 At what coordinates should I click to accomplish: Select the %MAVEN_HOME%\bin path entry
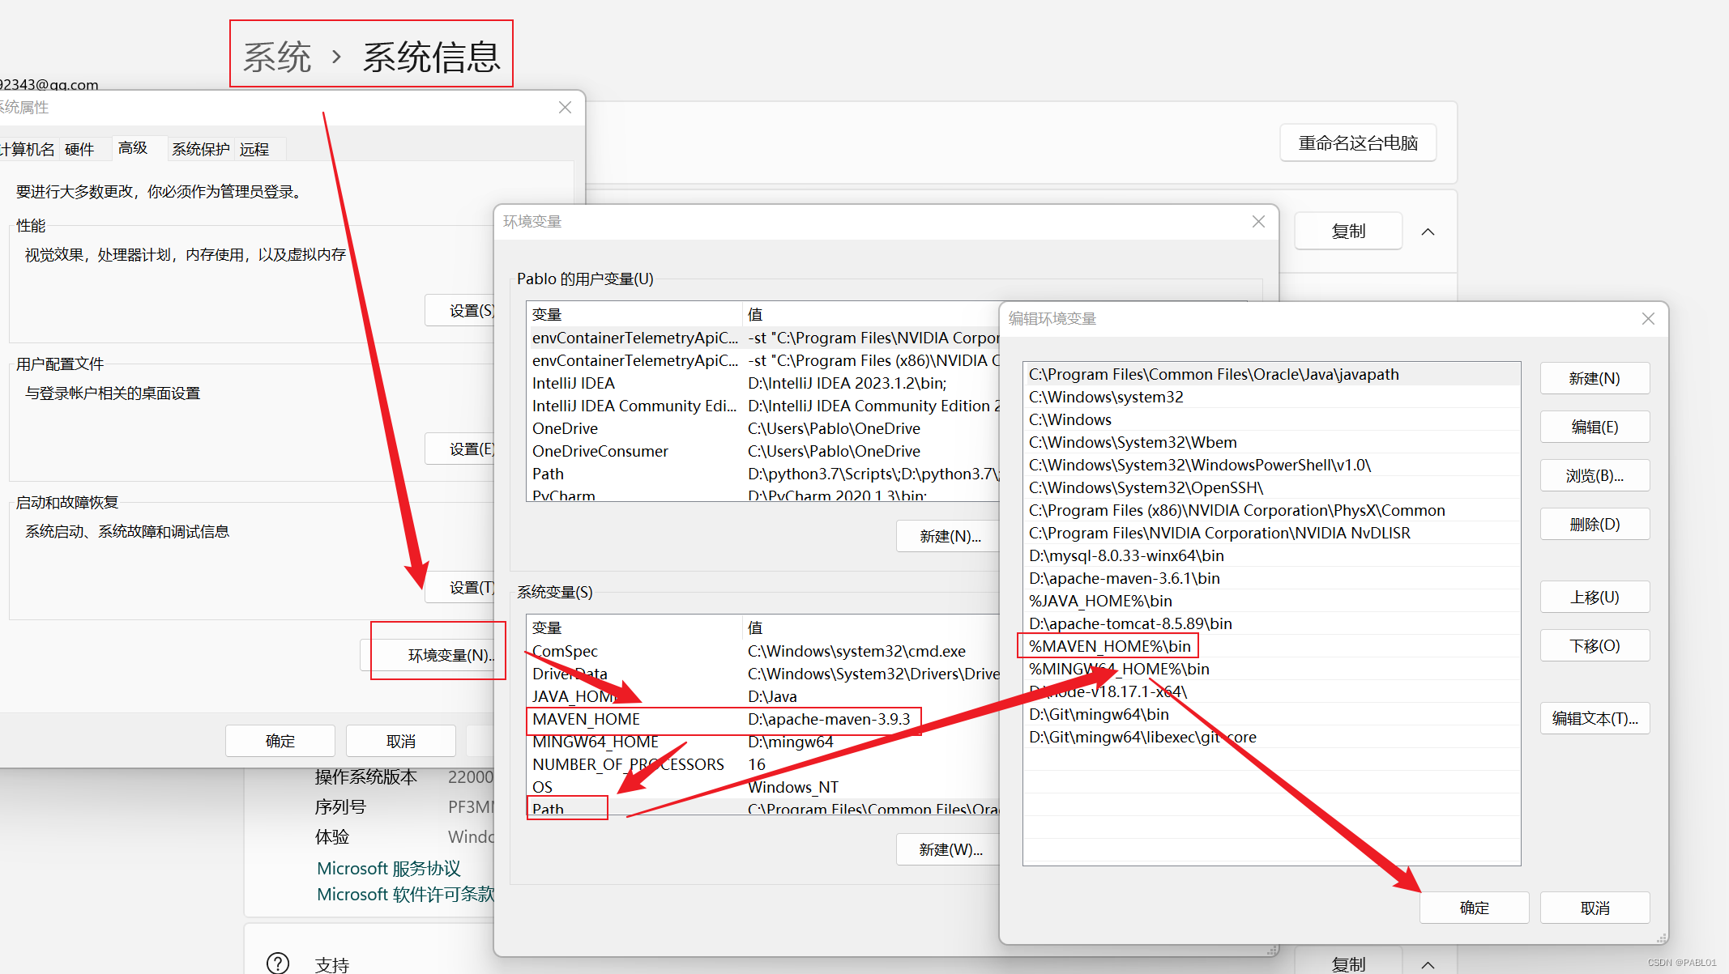tap(1271, 646)
